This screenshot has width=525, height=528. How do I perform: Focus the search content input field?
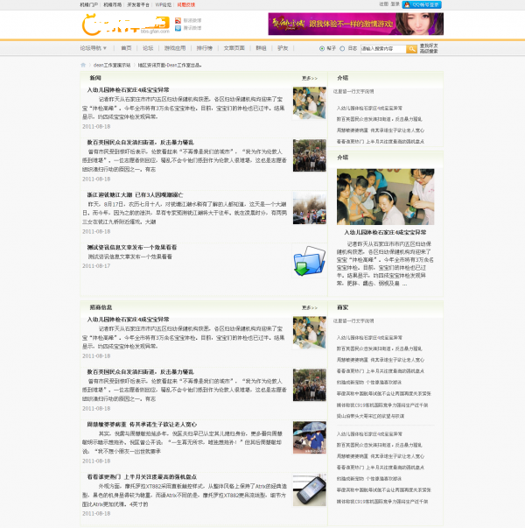coord(383,49)
